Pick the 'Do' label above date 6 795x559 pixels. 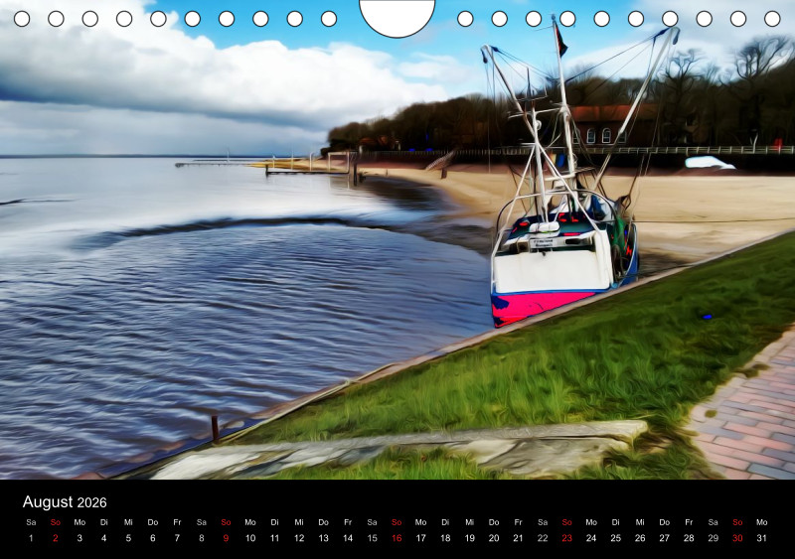coord(153,522)
